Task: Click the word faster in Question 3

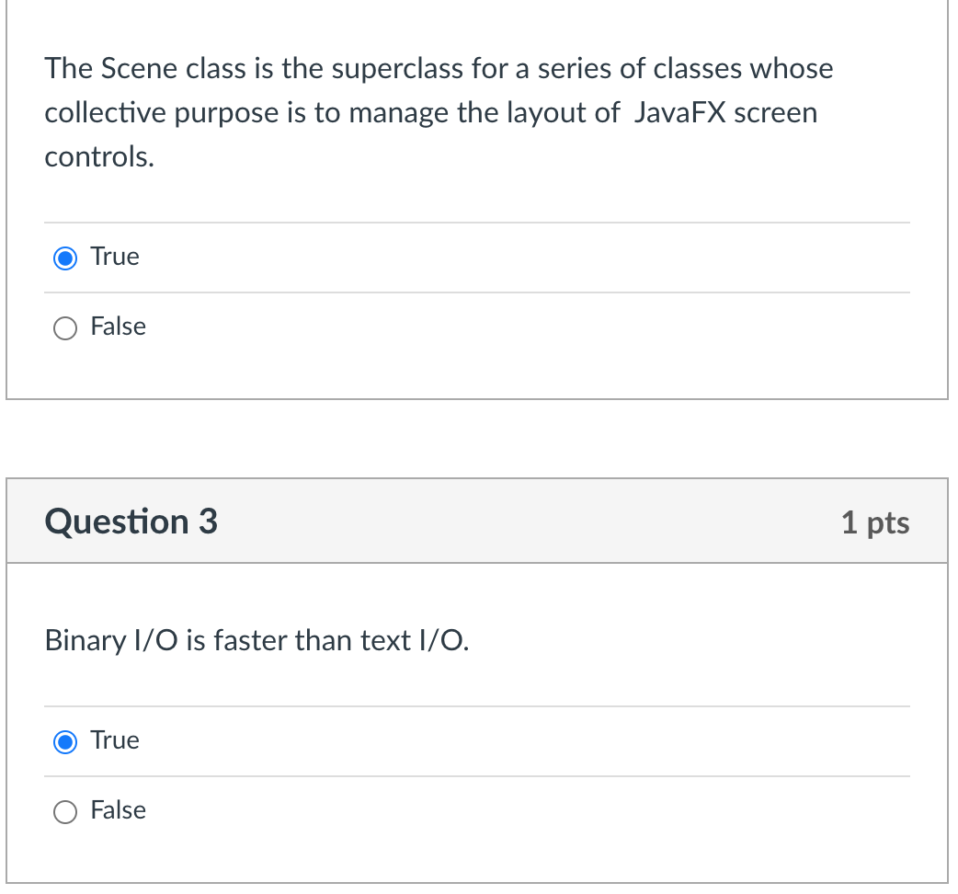Action: 250,641
